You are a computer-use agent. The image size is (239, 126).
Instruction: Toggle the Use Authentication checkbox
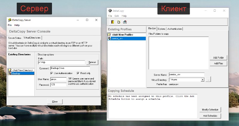click(51, 73)
